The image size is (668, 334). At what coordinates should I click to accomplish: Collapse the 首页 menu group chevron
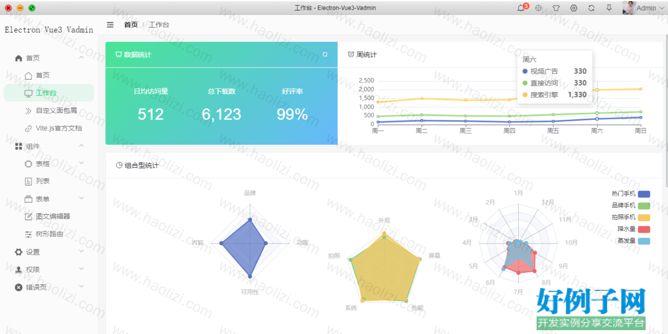[81, 58]
